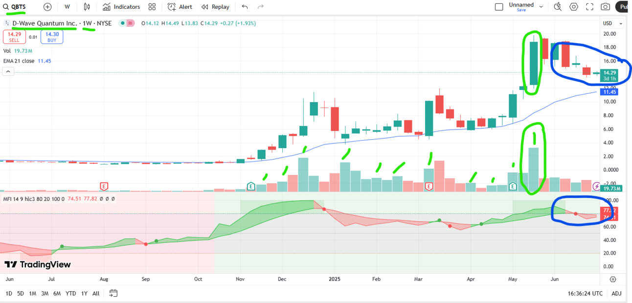Open quick search lightning magnifier icon

pyautogui.click(x=558, y=7)
